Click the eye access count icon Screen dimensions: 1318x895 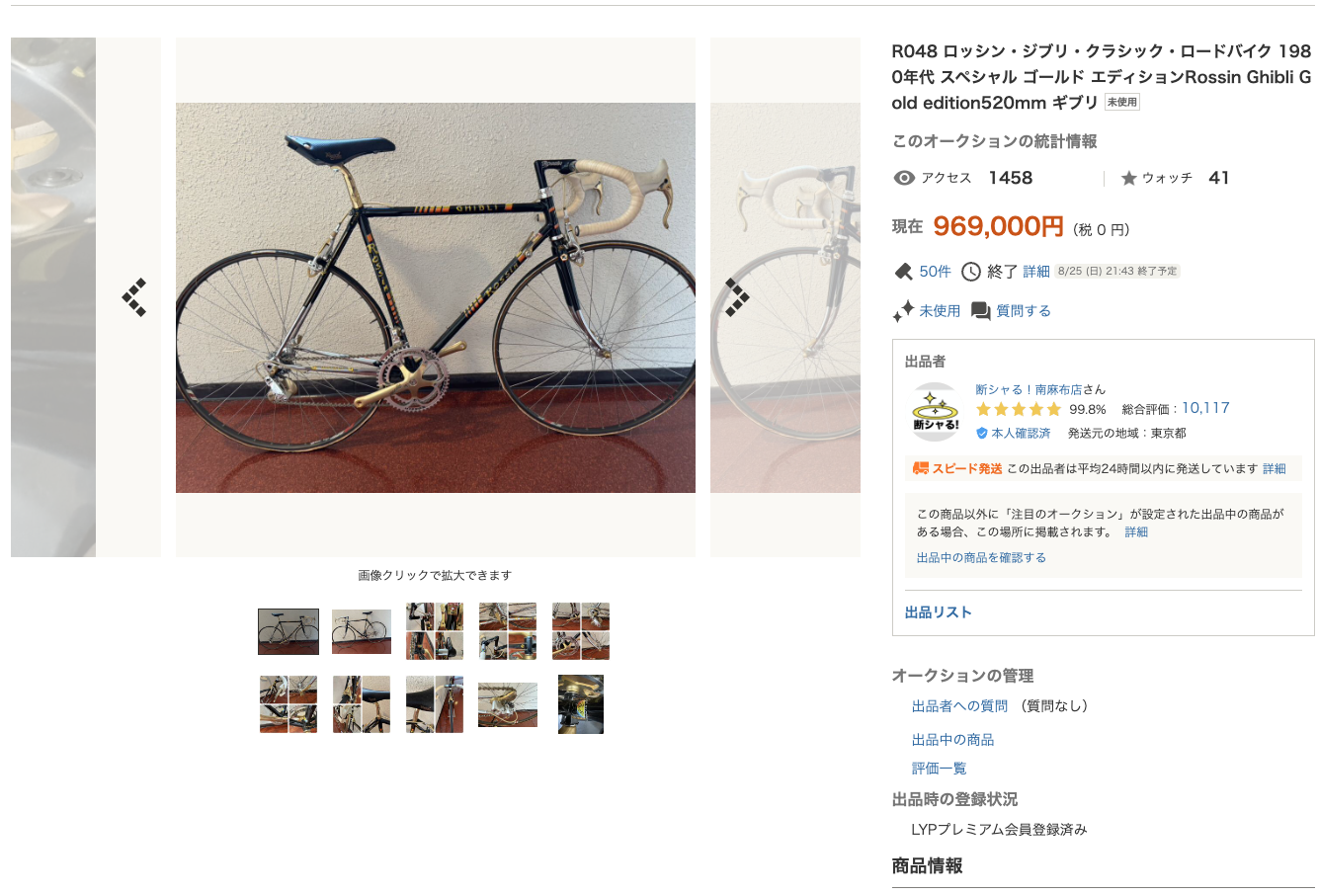(x=904, y=178)
